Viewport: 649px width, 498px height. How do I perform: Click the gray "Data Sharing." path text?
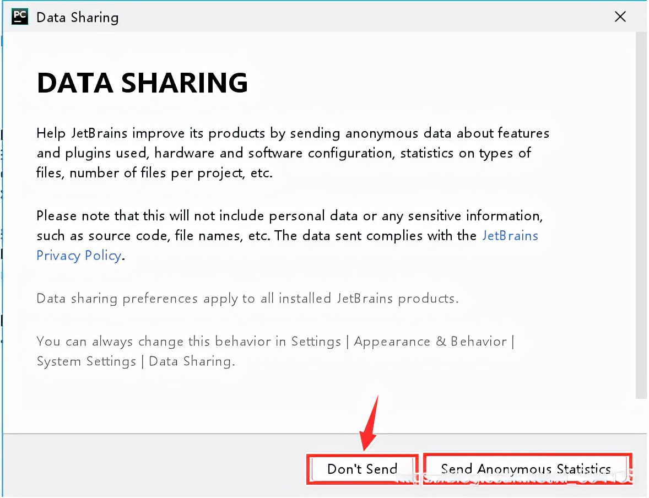192,361
